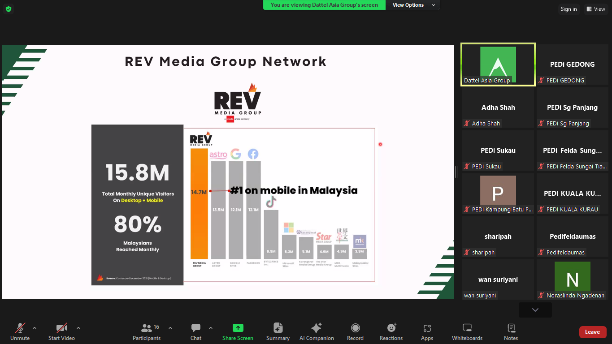Select PEDi Felda Sungai Tiang tile
This screenshot has height=344, width=612.
[573, 150]
